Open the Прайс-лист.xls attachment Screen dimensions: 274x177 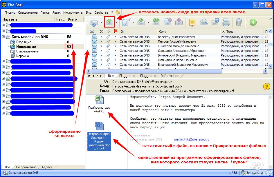99,104
